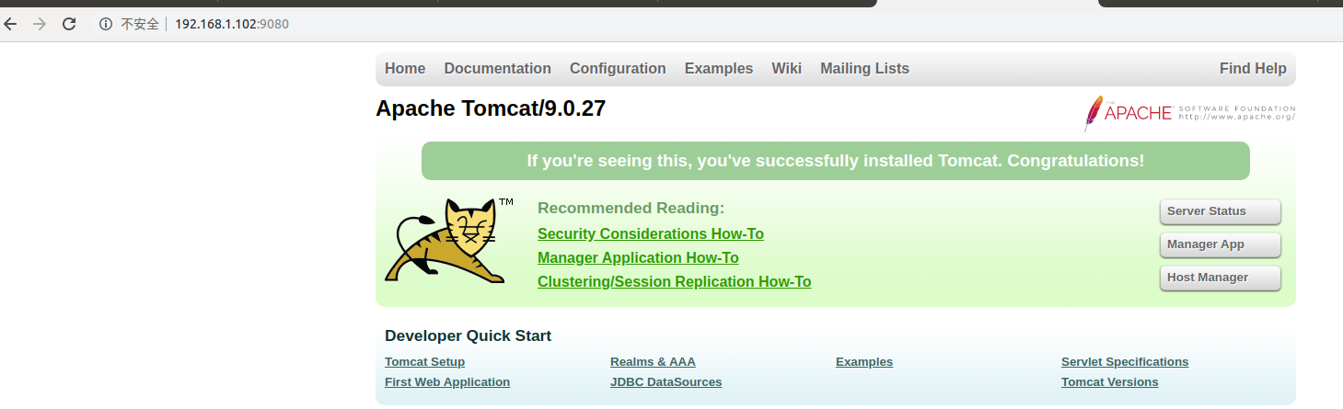Open Security Considerations How-To link
This screenshot has width=1343, height=409.
point(651,234)
